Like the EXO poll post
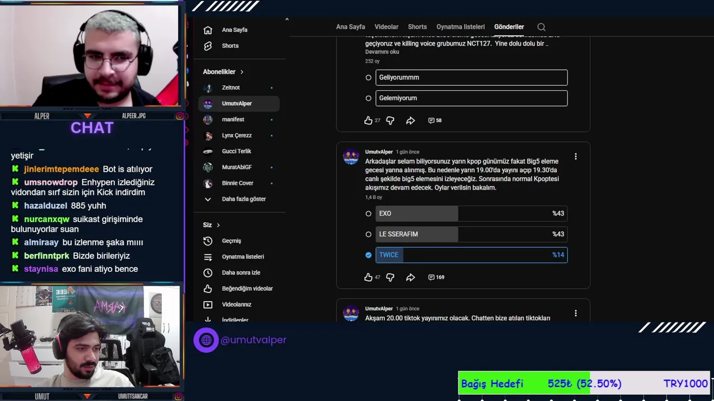Image resolution: width=714 pixels, height=401 pixels. pos(368,277)
